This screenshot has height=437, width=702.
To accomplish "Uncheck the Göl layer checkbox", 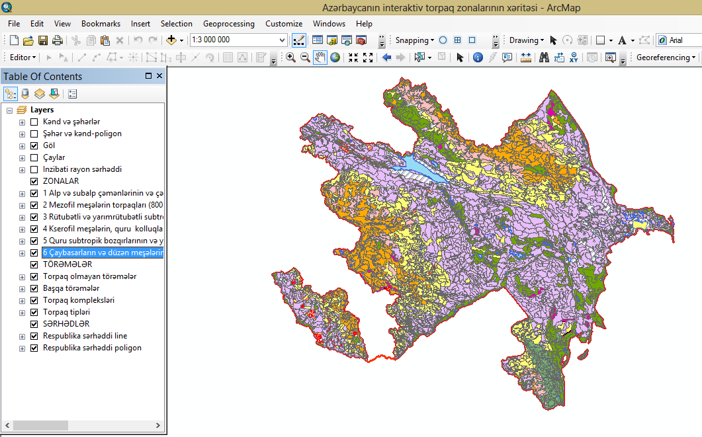I will coord(34,145).
